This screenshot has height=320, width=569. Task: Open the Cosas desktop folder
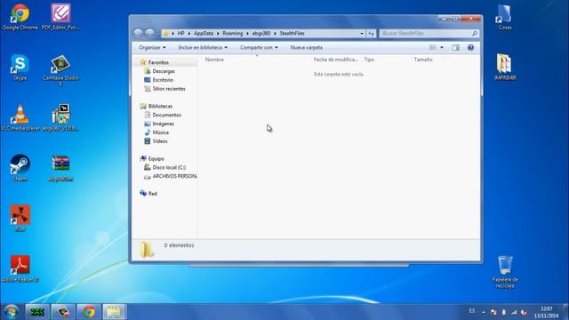tap(505, 17)
